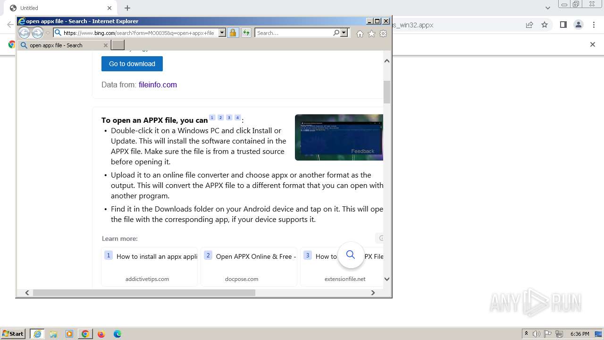Open citation reference 4 after 'you can'
Screen dimensions: 604x340
[x=237, y=118]
